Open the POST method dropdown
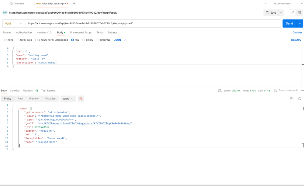The width and height of the screenshot is (304, 186). click(x=13, y=23)
